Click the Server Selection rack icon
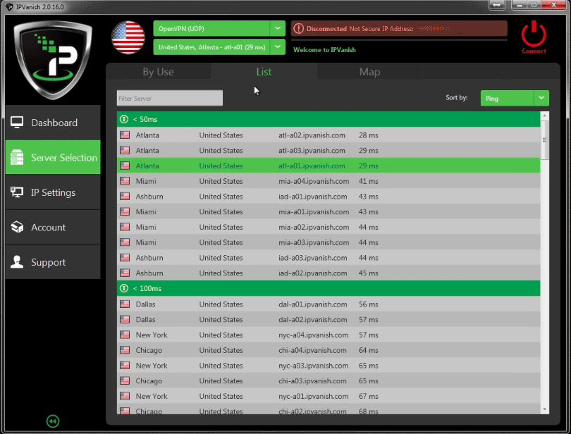This screenshot has height=434, width=571. click(17, 157)
